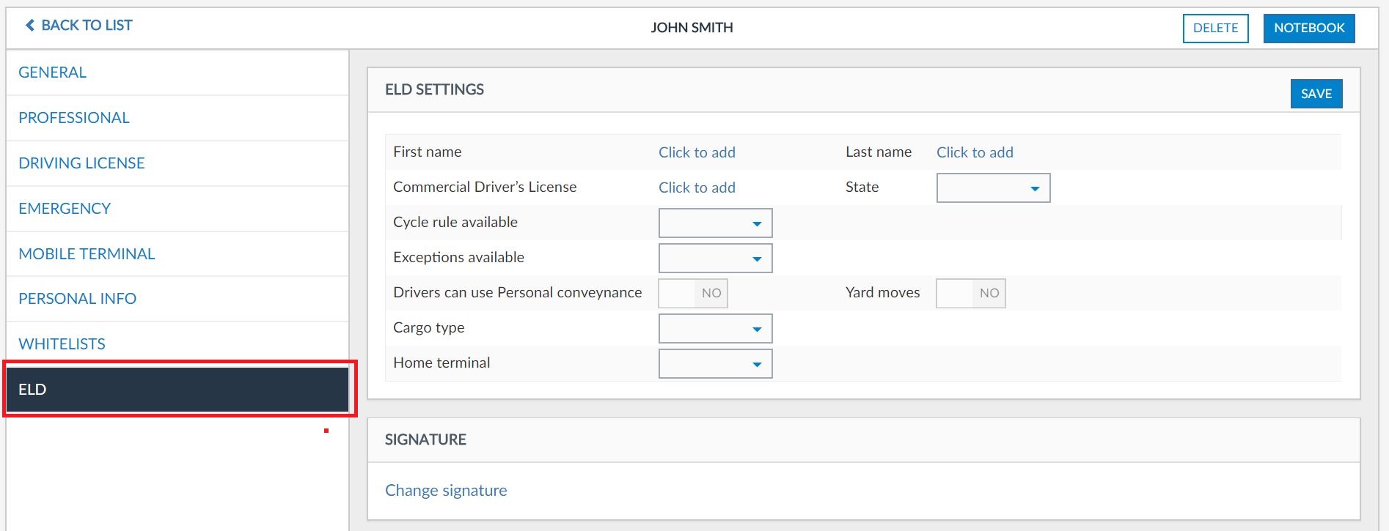Screen dimensions: 1389x531
Task: Click the back arrow icon beside Back to List
Action: tap(30, 26)
